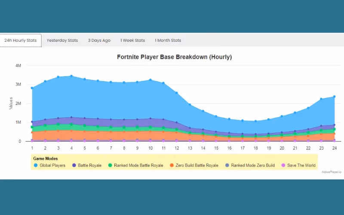Click the Ranked Mode Battle Royale point at hour 1
344x215 pixels.
[32, 127]
